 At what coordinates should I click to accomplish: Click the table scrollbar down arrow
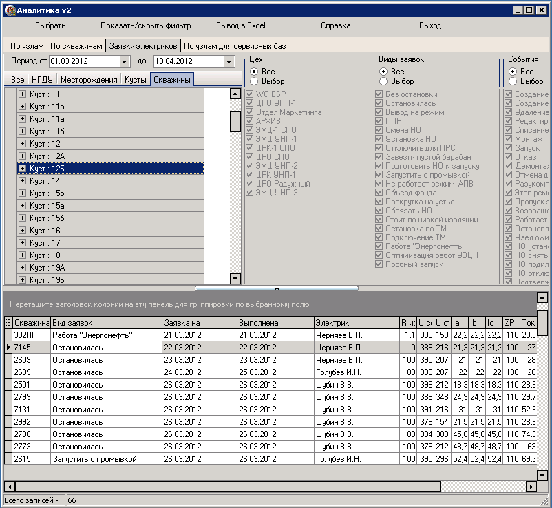click(x=542, y=475)
